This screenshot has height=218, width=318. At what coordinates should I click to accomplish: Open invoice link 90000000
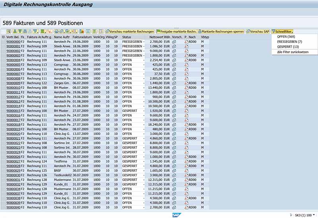coord(14,42)
